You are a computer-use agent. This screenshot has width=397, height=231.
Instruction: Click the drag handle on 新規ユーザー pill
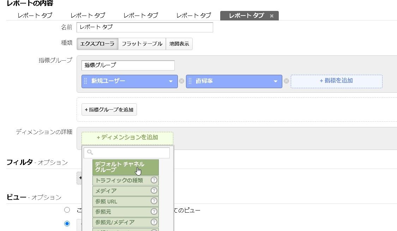[x=86, y=81]
